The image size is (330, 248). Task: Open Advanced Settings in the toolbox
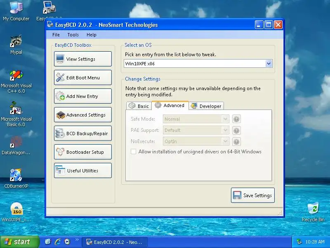tap(83, 115)
